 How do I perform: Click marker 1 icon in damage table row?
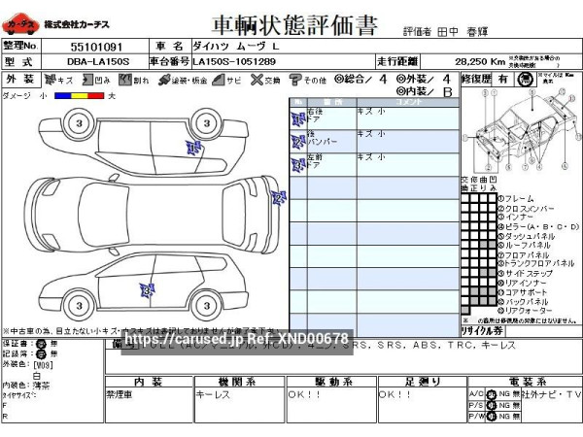point(298,118)
